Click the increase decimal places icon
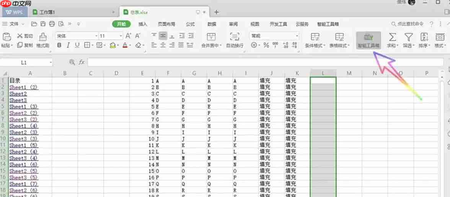450x197 pixels. tap(285, 45)
